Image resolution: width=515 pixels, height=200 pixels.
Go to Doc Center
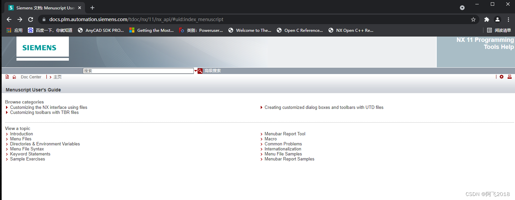coord(31,77)
